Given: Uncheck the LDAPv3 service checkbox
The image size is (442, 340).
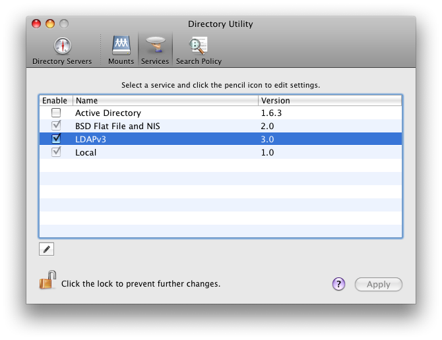Looking at the screenshot, I should 56,139.
